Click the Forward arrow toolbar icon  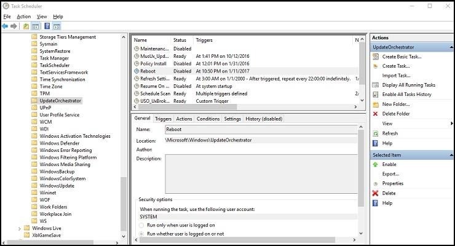14,26
